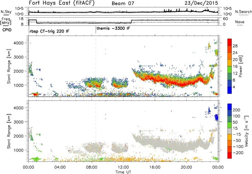The width and height of the screenshot is (252, 174).
Task: Click velocity panel 'Slant Range [km]' label
Action: click(x=9, y=131)
